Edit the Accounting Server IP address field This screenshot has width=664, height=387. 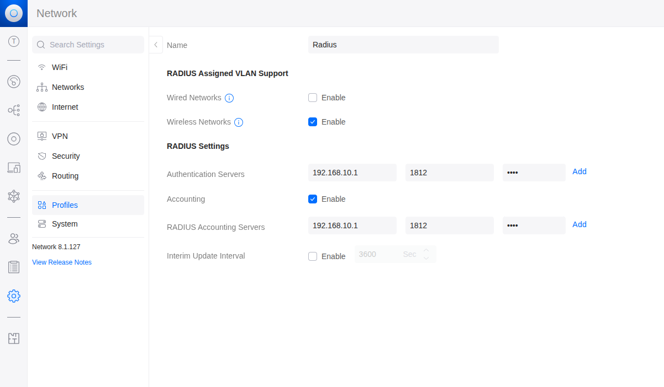[x=352, y=225]
